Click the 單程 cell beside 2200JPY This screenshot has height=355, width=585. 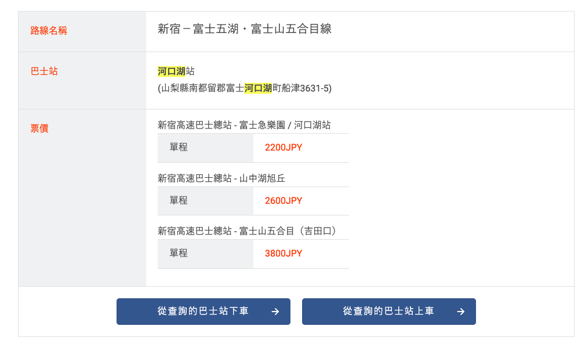point(179,148)
